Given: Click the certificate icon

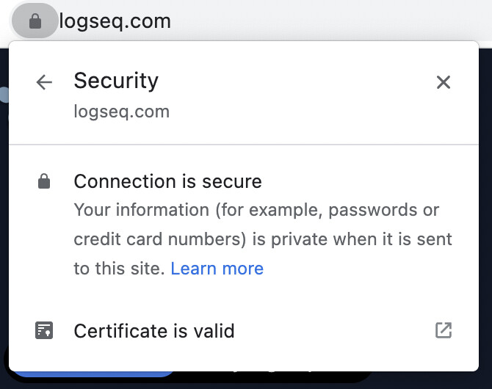Looking at the screenshot, I should (x=44, y=330).
